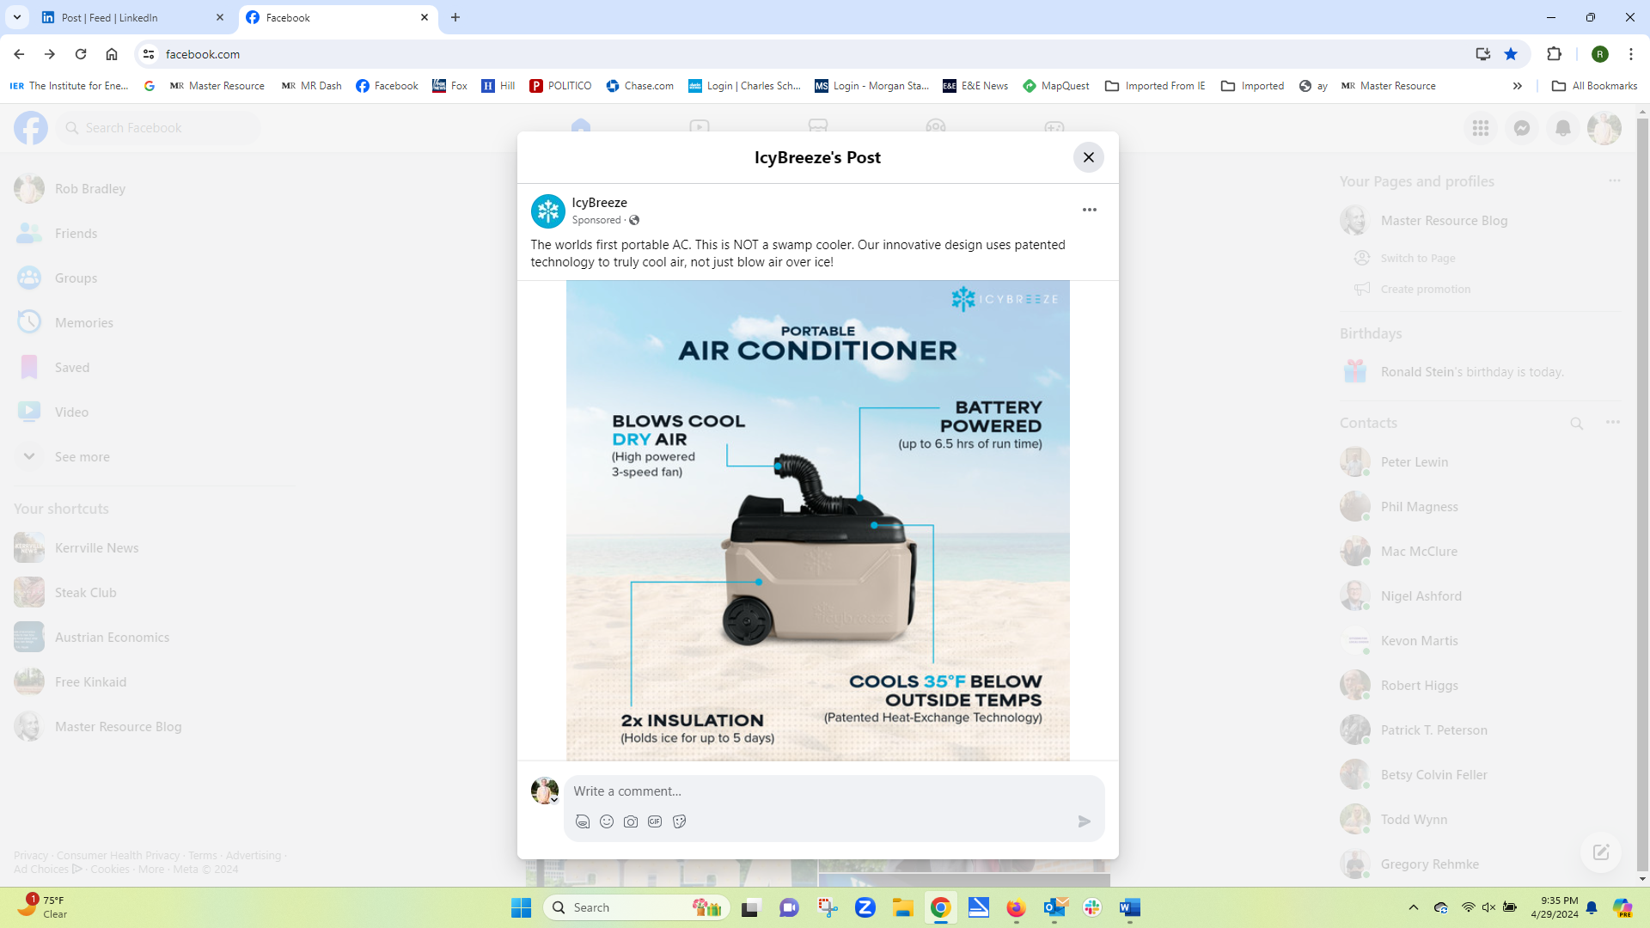Click the Facebook logo icon
Screen dimensions: 1650x928
coord(30,128)
